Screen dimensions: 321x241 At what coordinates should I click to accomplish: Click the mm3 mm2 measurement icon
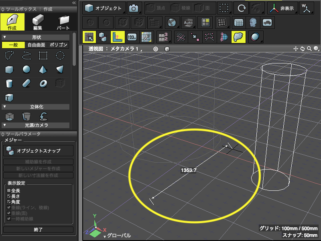point(163,37)
